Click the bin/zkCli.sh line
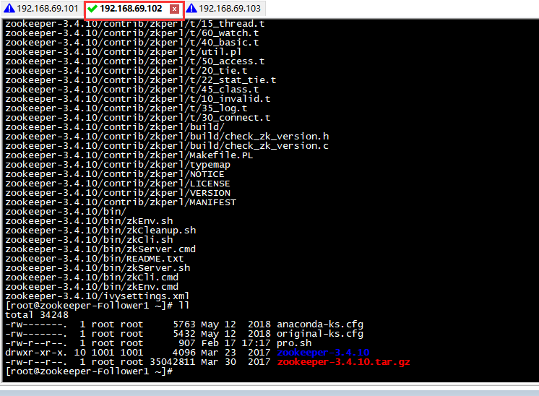 (89, 240)
